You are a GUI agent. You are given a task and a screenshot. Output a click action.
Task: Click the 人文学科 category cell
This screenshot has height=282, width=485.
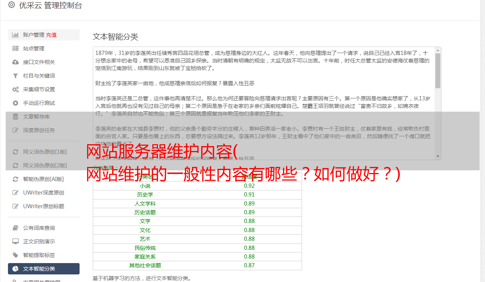click(x=145, y=204)
